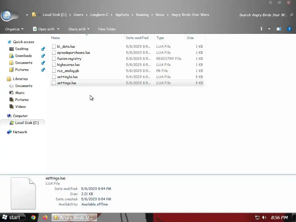Open the Share with menu
Viewport: 296px width, 222px height.
(x=79, y=29)
